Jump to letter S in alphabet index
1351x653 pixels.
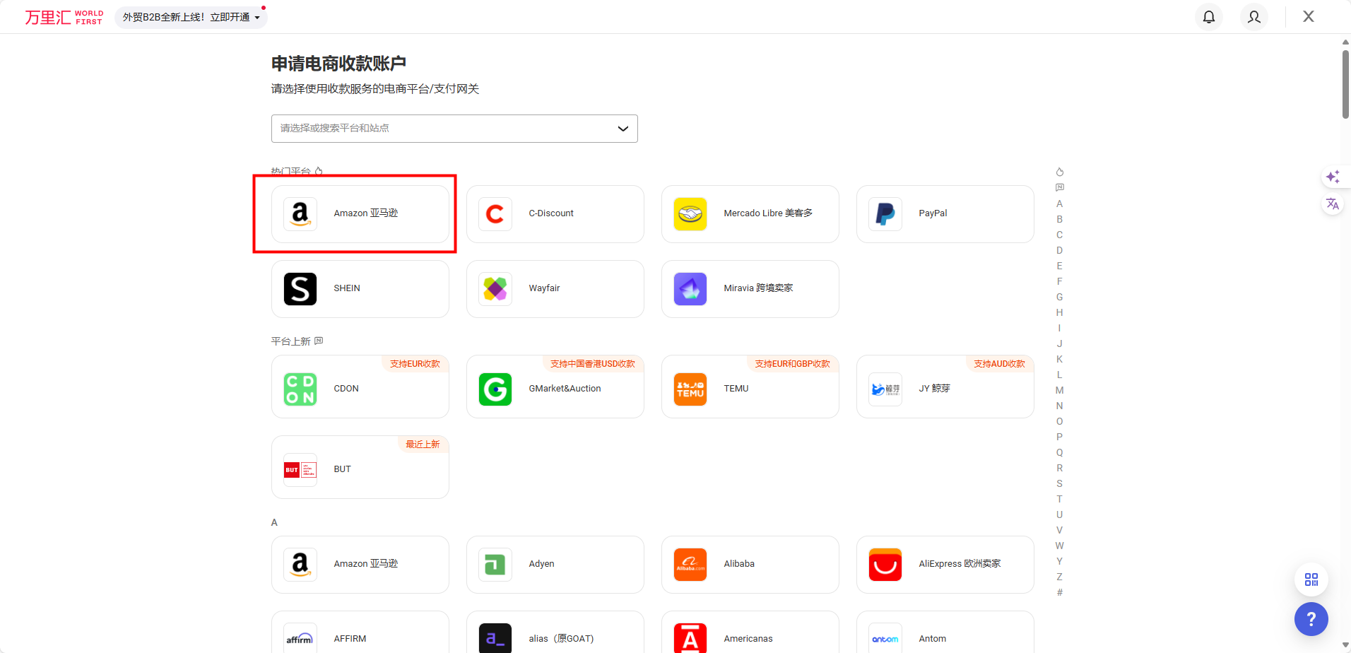click(1059, 483)
